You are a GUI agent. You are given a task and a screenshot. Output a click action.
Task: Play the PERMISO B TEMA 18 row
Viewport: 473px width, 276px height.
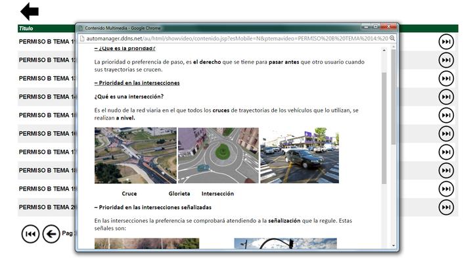[x=446, y=170]
